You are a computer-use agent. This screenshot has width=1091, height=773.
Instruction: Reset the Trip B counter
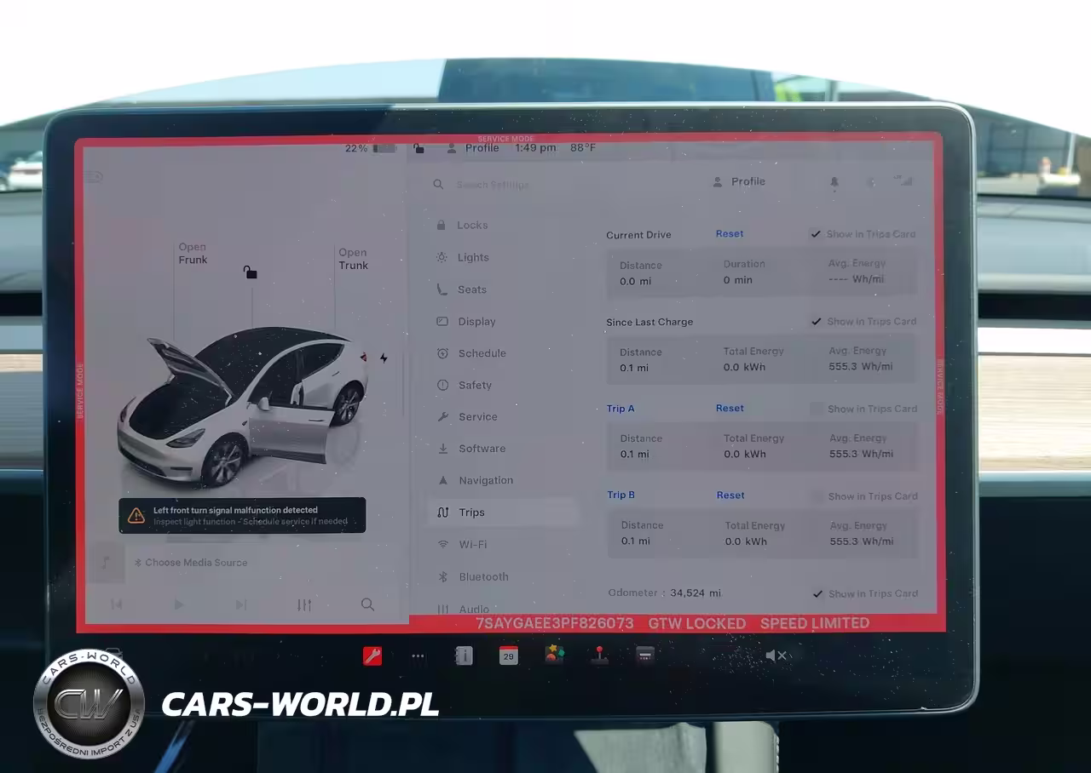[730, 495]
